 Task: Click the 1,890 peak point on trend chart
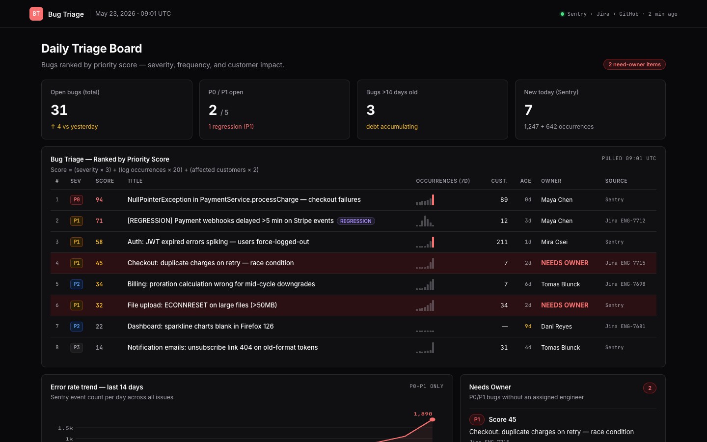point(432,419)
